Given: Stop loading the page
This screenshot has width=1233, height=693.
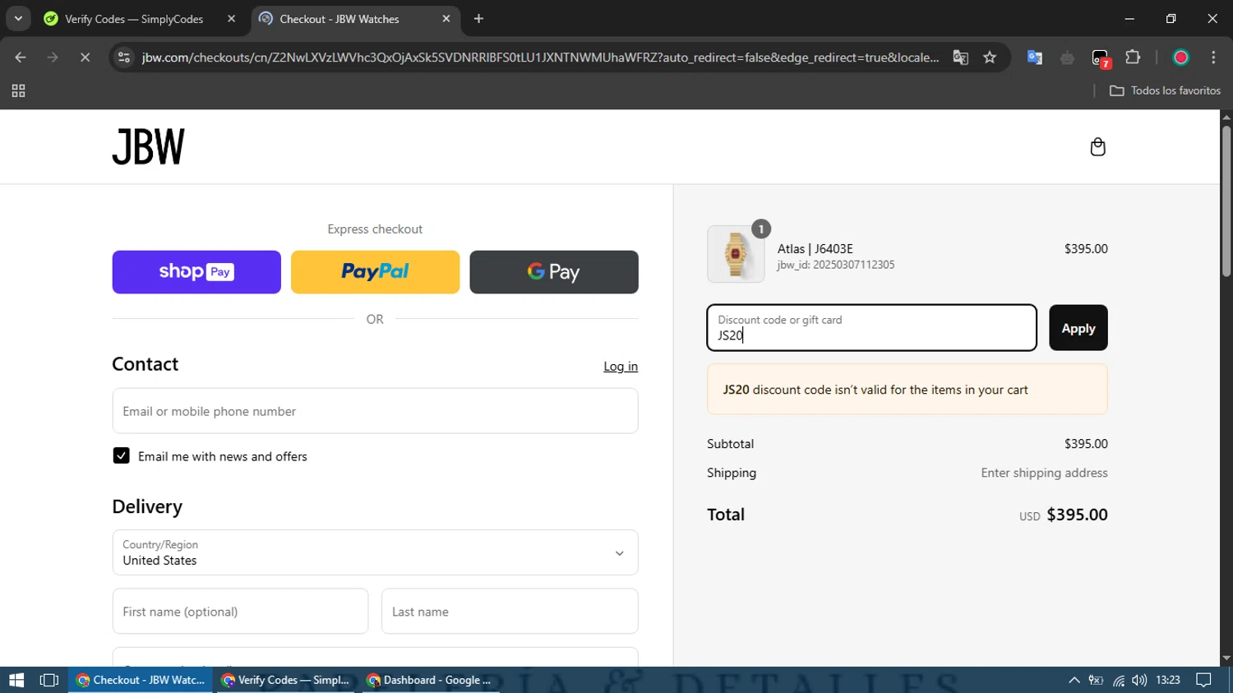Looking at the screenshot, I should (85, 58).
